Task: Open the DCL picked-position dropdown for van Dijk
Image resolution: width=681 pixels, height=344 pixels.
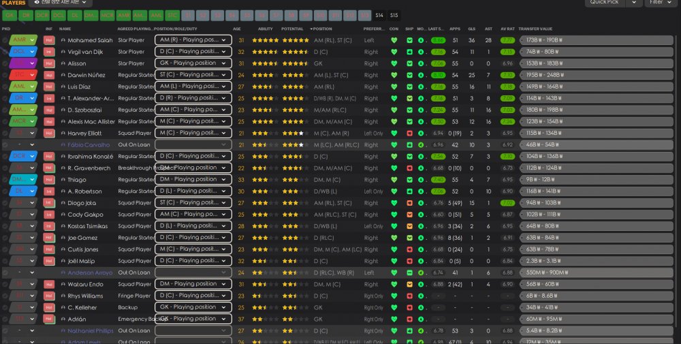Action: click(23, 52)
